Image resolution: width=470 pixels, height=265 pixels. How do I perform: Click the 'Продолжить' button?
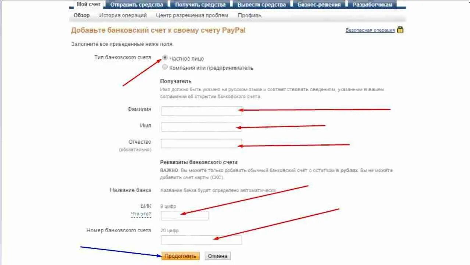180,256
